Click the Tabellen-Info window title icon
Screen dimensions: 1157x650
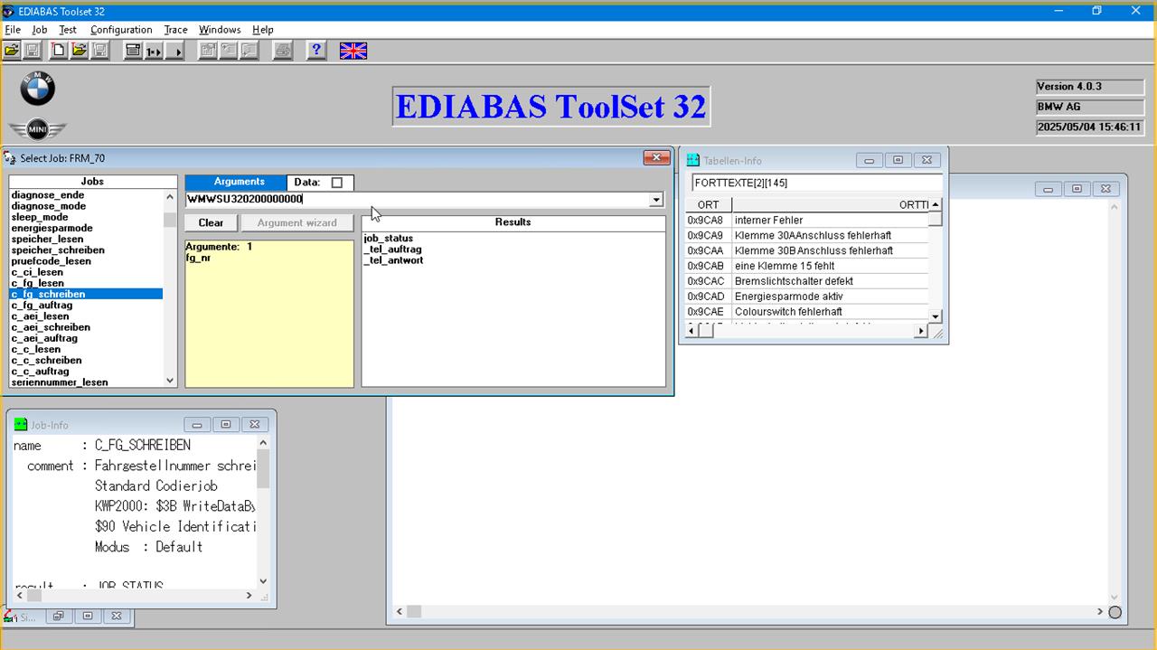click(x=693, y=160)
